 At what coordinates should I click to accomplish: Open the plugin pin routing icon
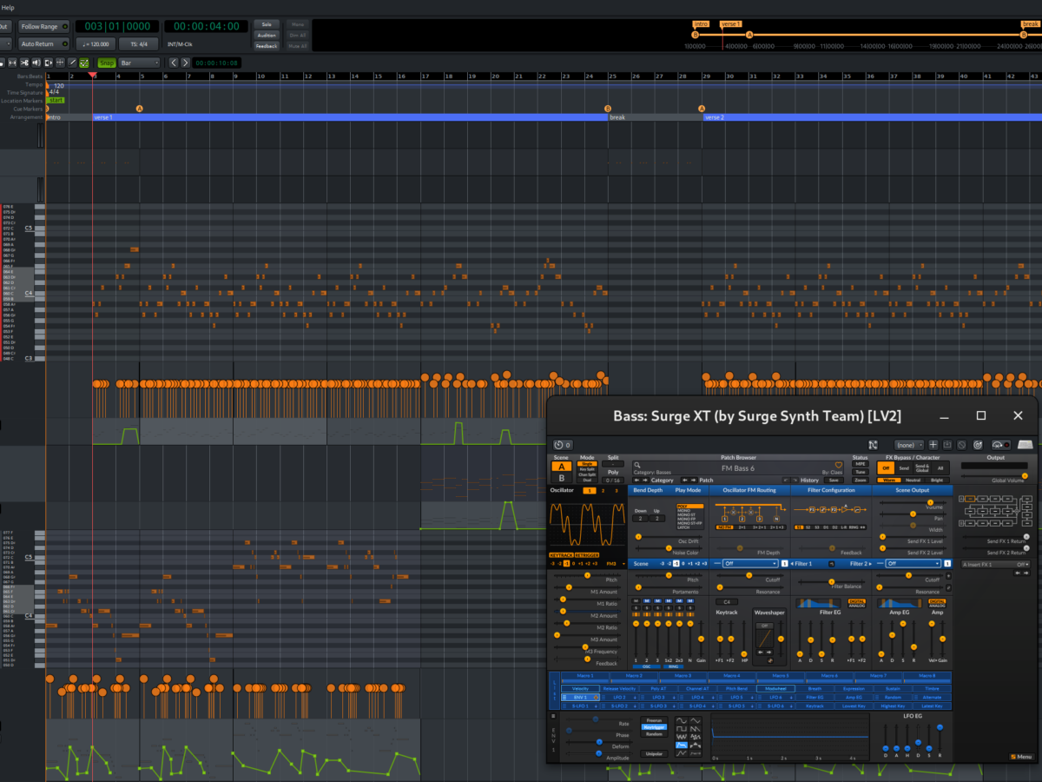872,444
